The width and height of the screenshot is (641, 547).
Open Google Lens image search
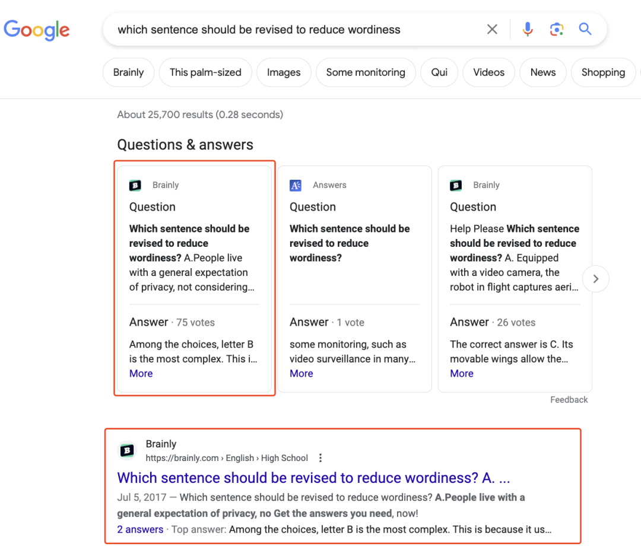pyautogui.click(x=556, y=30)
